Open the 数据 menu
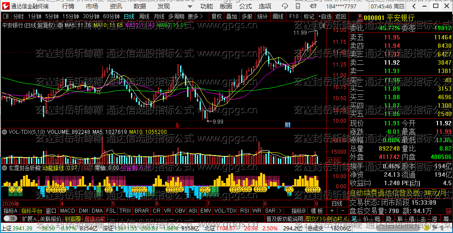The image size is (453, 233). click(x=140, y=6)
